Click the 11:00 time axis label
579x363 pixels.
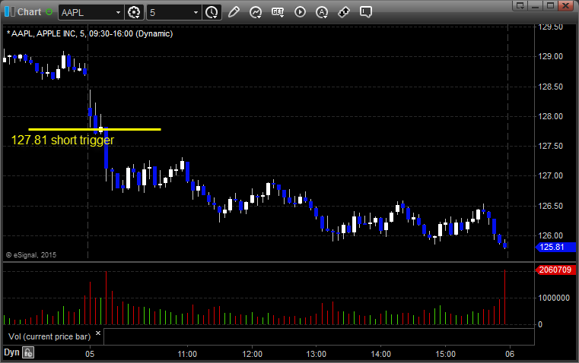pyautogui.click(x=187, y=354)
